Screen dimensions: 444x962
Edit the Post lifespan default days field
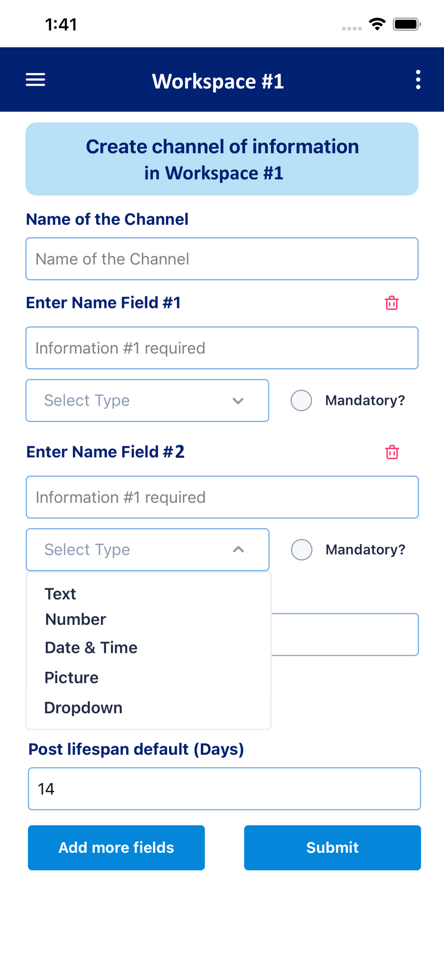(224, 789)
